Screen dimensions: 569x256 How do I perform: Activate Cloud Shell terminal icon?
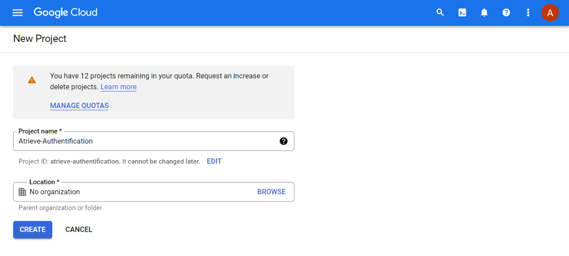coord(462,13)
